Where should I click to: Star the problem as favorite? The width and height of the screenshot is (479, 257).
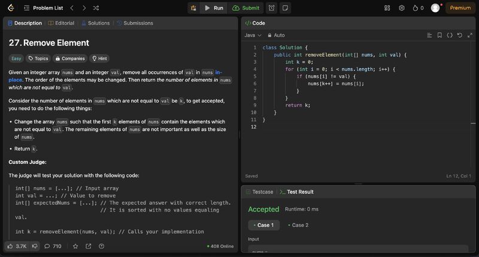pyautogui.click(x=75, y=246)
